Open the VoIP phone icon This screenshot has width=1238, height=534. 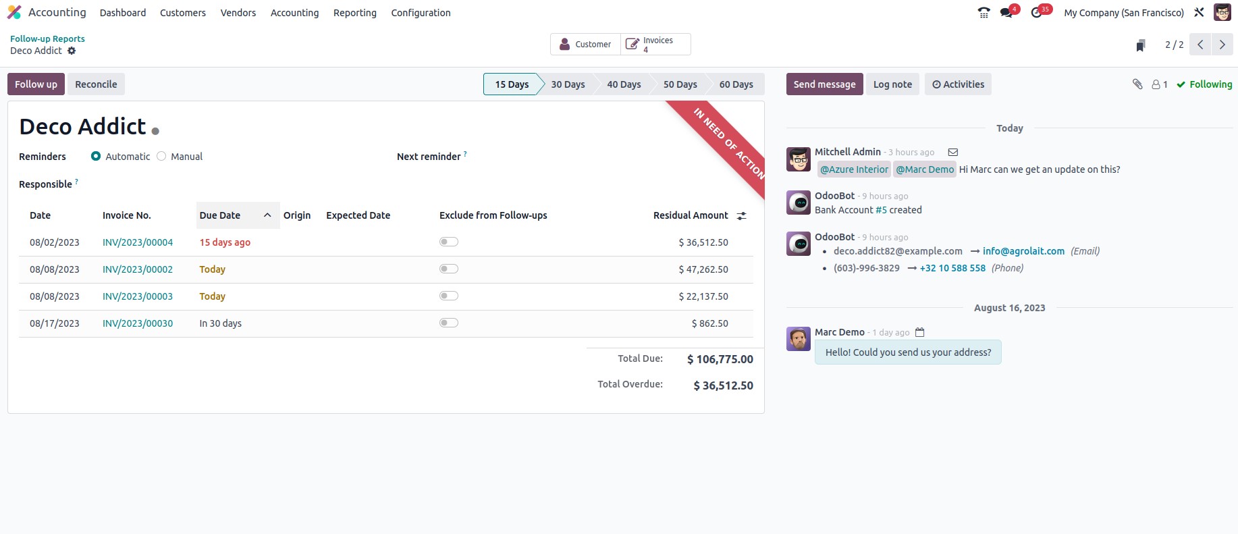coord(984,12)
